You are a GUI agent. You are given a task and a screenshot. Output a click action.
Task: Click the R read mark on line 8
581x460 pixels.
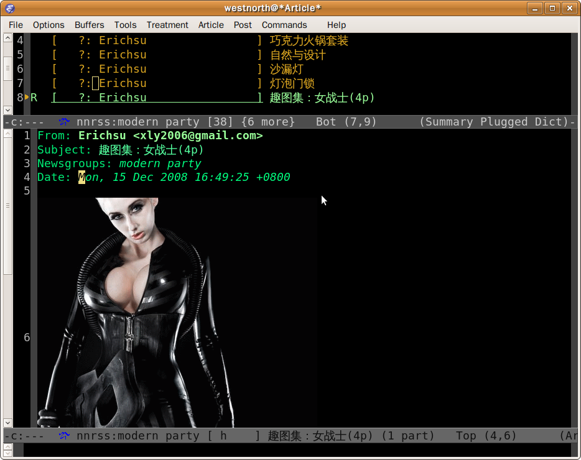(x=34, y=98)
